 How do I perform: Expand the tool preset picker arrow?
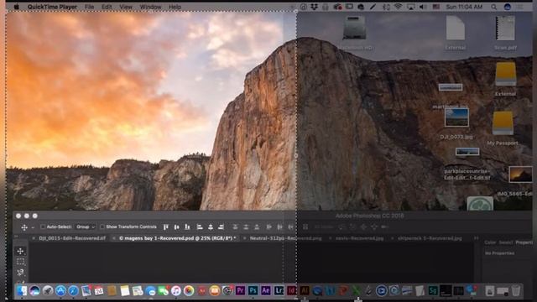(x=33, y=227)
